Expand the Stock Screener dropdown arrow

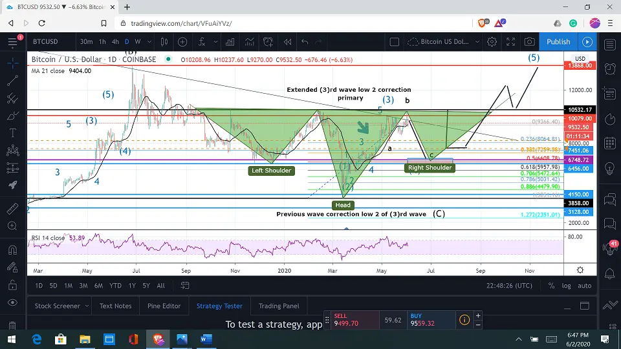87,306
